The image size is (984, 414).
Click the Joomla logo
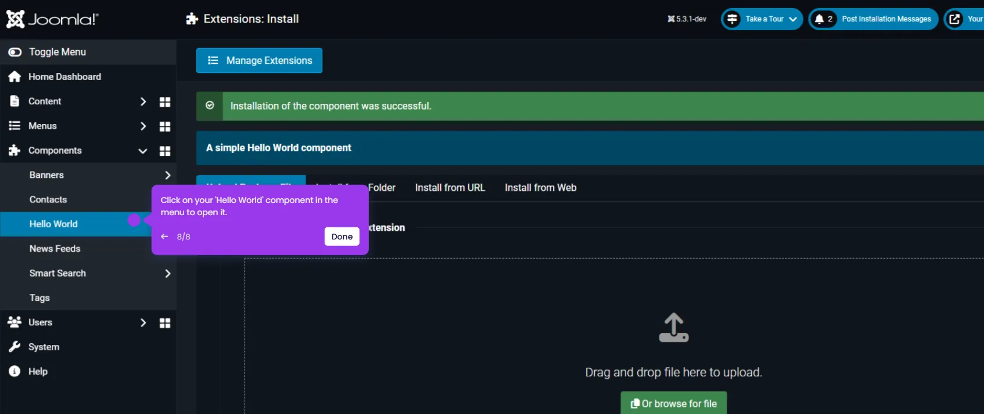point(52,19)
